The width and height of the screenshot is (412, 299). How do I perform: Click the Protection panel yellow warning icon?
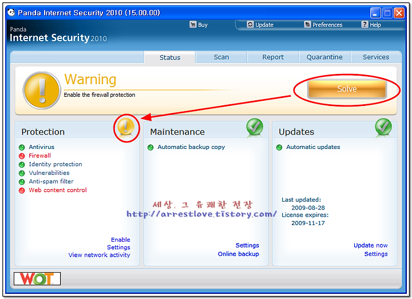pyautogui.click(x=126, y=127)
